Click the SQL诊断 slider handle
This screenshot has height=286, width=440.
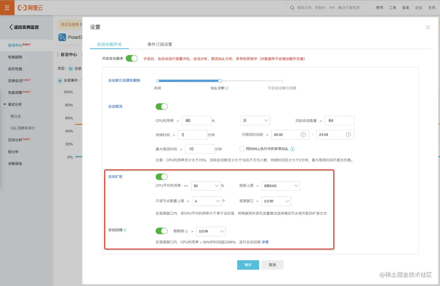point(220,81)
